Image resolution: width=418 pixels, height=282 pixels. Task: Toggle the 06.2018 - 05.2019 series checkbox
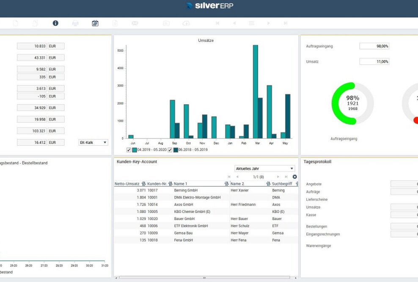click(x=170, y=150)
